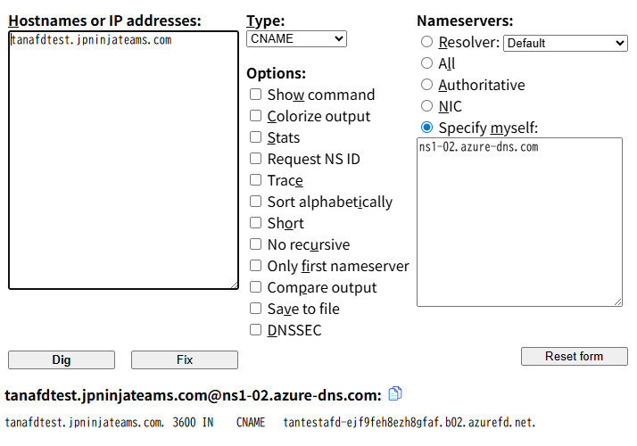Click the Hostnames or IP addresses label
The image size is (637, 446).
104,21
